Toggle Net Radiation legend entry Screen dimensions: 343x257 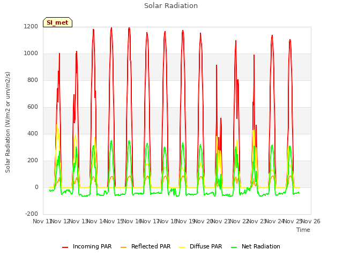256,246
